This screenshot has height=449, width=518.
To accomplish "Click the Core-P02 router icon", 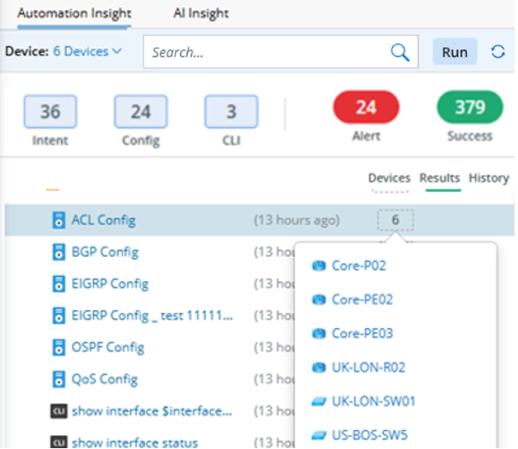I will coord(319,265).
